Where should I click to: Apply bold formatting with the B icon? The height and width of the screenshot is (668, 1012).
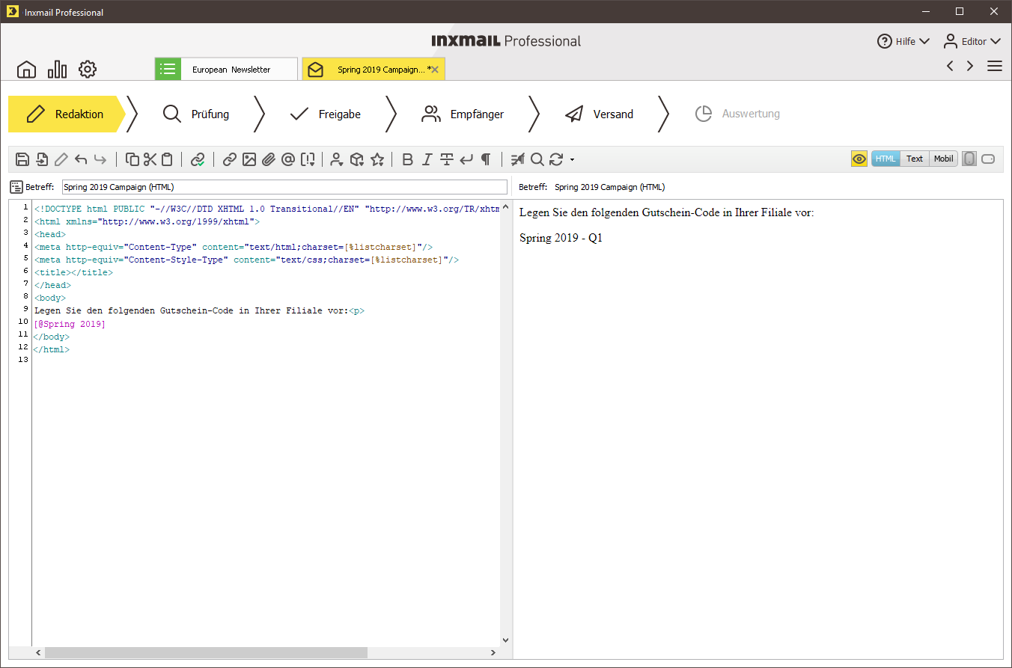tap(407, 159)
